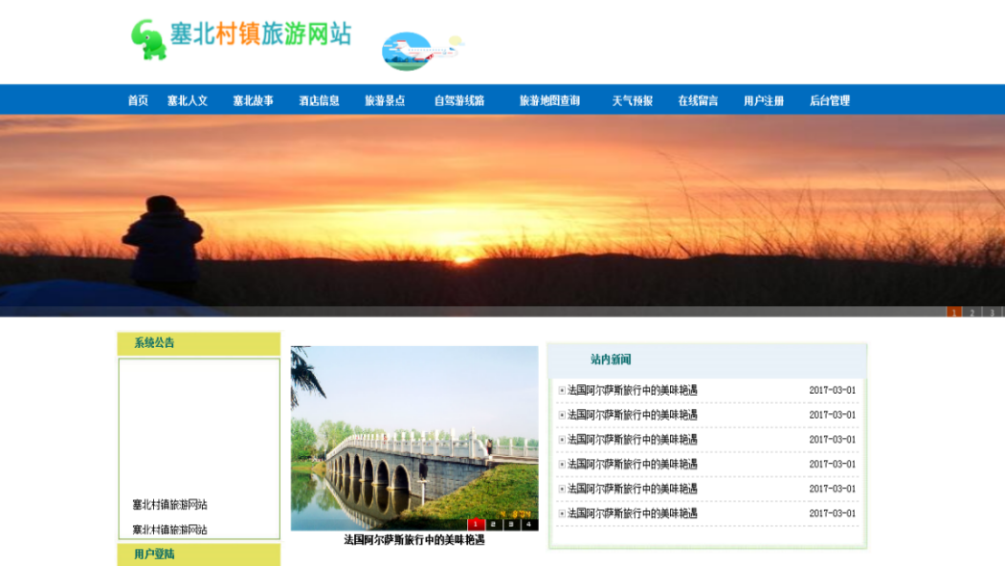The width and height of the screenshot is (1005, 566).
Task: Click lower 塞北村镇旅游网站 announcement text
Action: pyautogui.click(x=169, y=530)
